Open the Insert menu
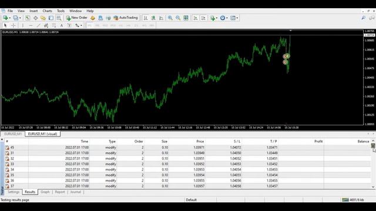Screen dimensions: 376x211 [x=33, y=11]
